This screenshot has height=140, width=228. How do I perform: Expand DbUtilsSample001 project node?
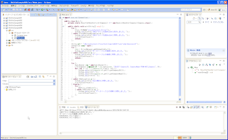pos(4,18)
